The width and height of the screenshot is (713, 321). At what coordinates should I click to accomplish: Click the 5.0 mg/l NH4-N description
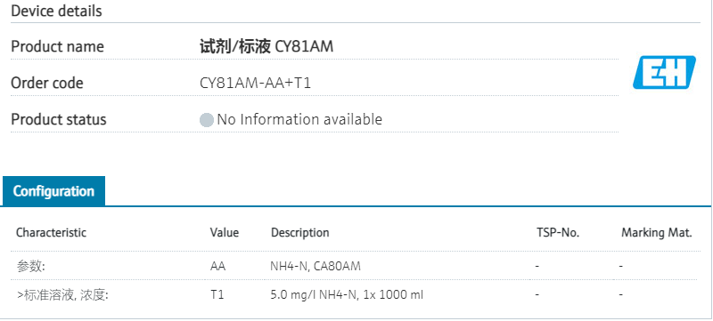pos(347,295)
